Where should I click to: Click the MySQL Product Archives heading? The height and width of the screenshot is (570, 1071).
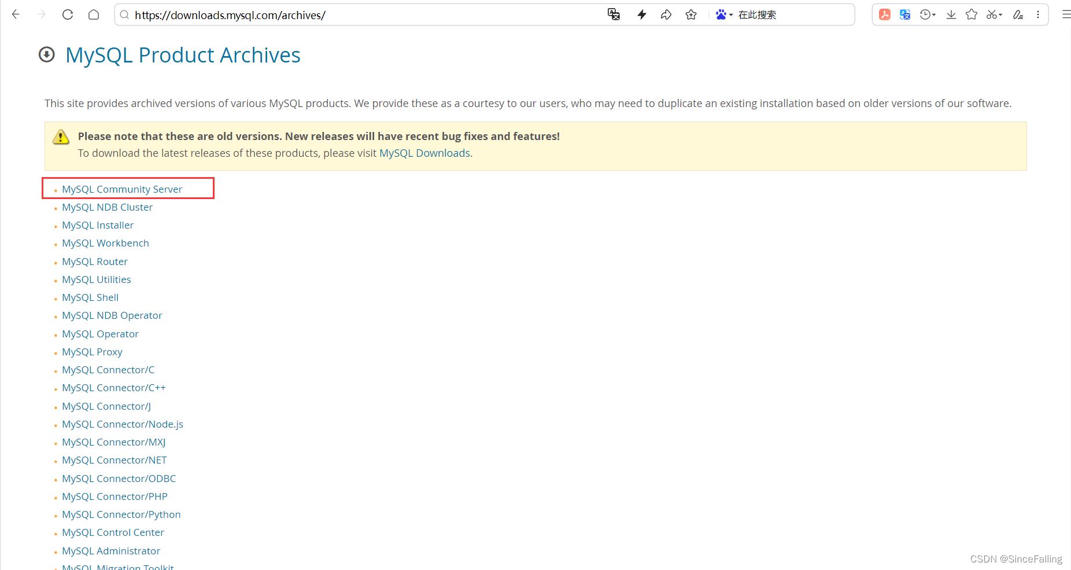183,55
